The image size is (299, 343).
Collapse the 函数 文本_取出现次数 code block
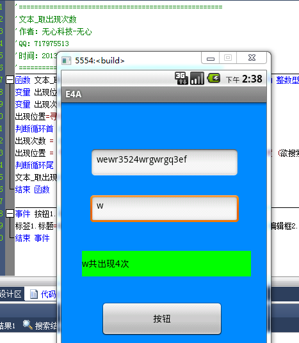(x=10, y=80)
